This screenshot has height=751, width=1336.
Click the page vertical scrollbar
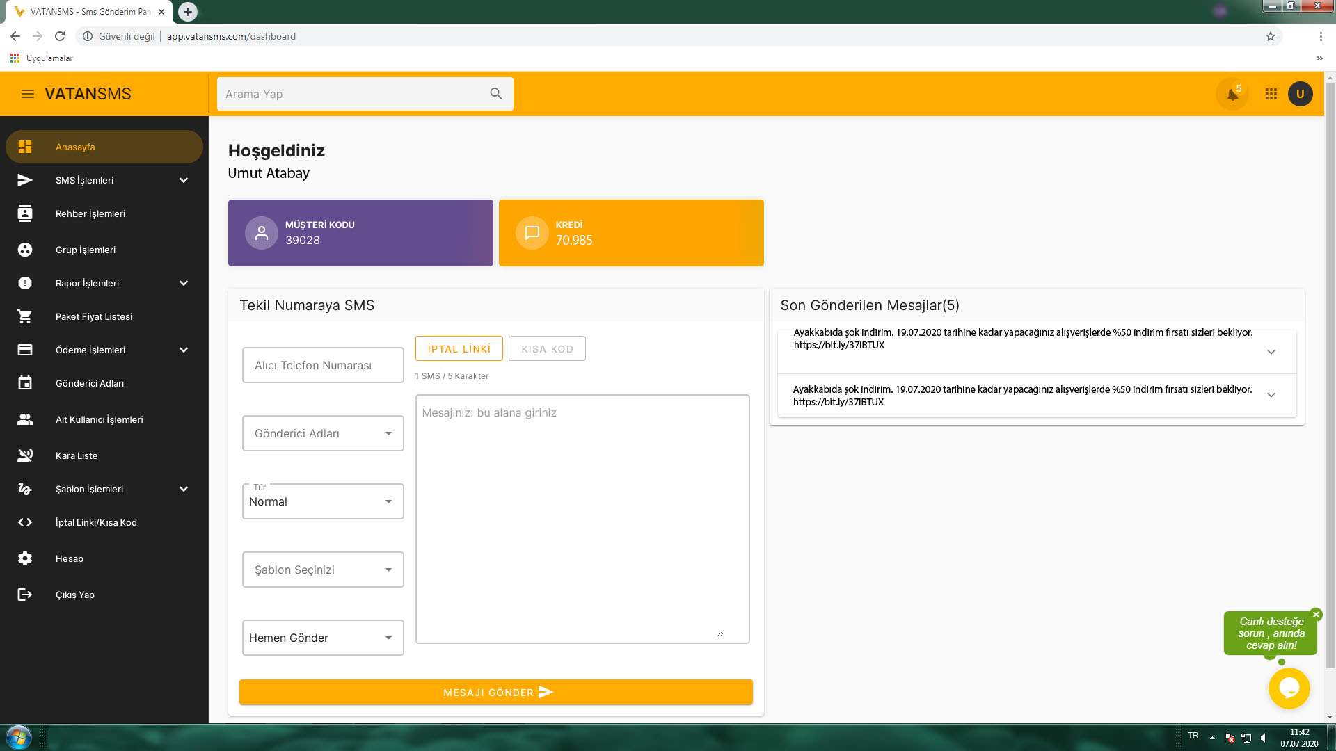(1330, 375)
